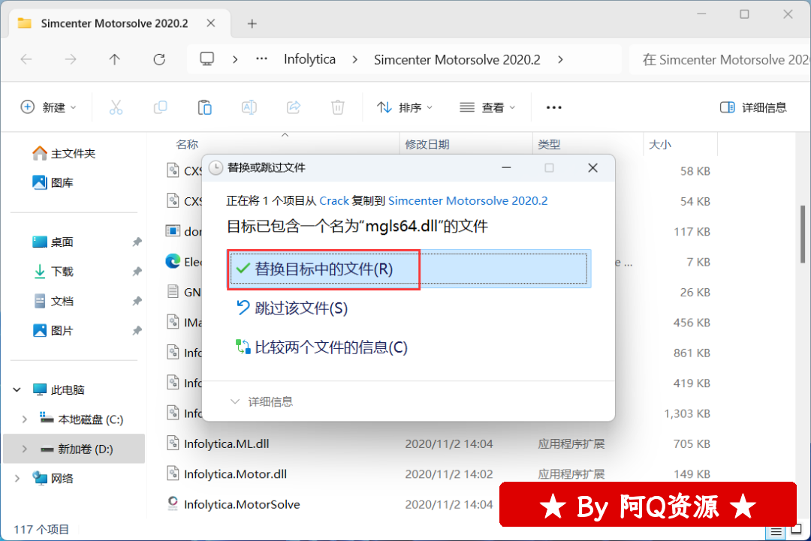The height and width of the screenshot is (541, 811).
Task: Choose Skip this file (S)
Action: point(291,308)
